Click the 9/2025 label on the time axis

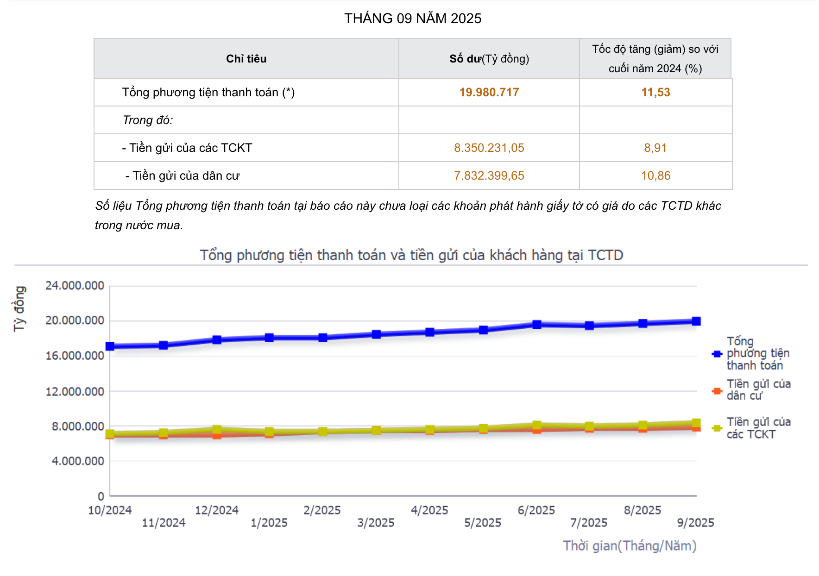click(695, 524)
